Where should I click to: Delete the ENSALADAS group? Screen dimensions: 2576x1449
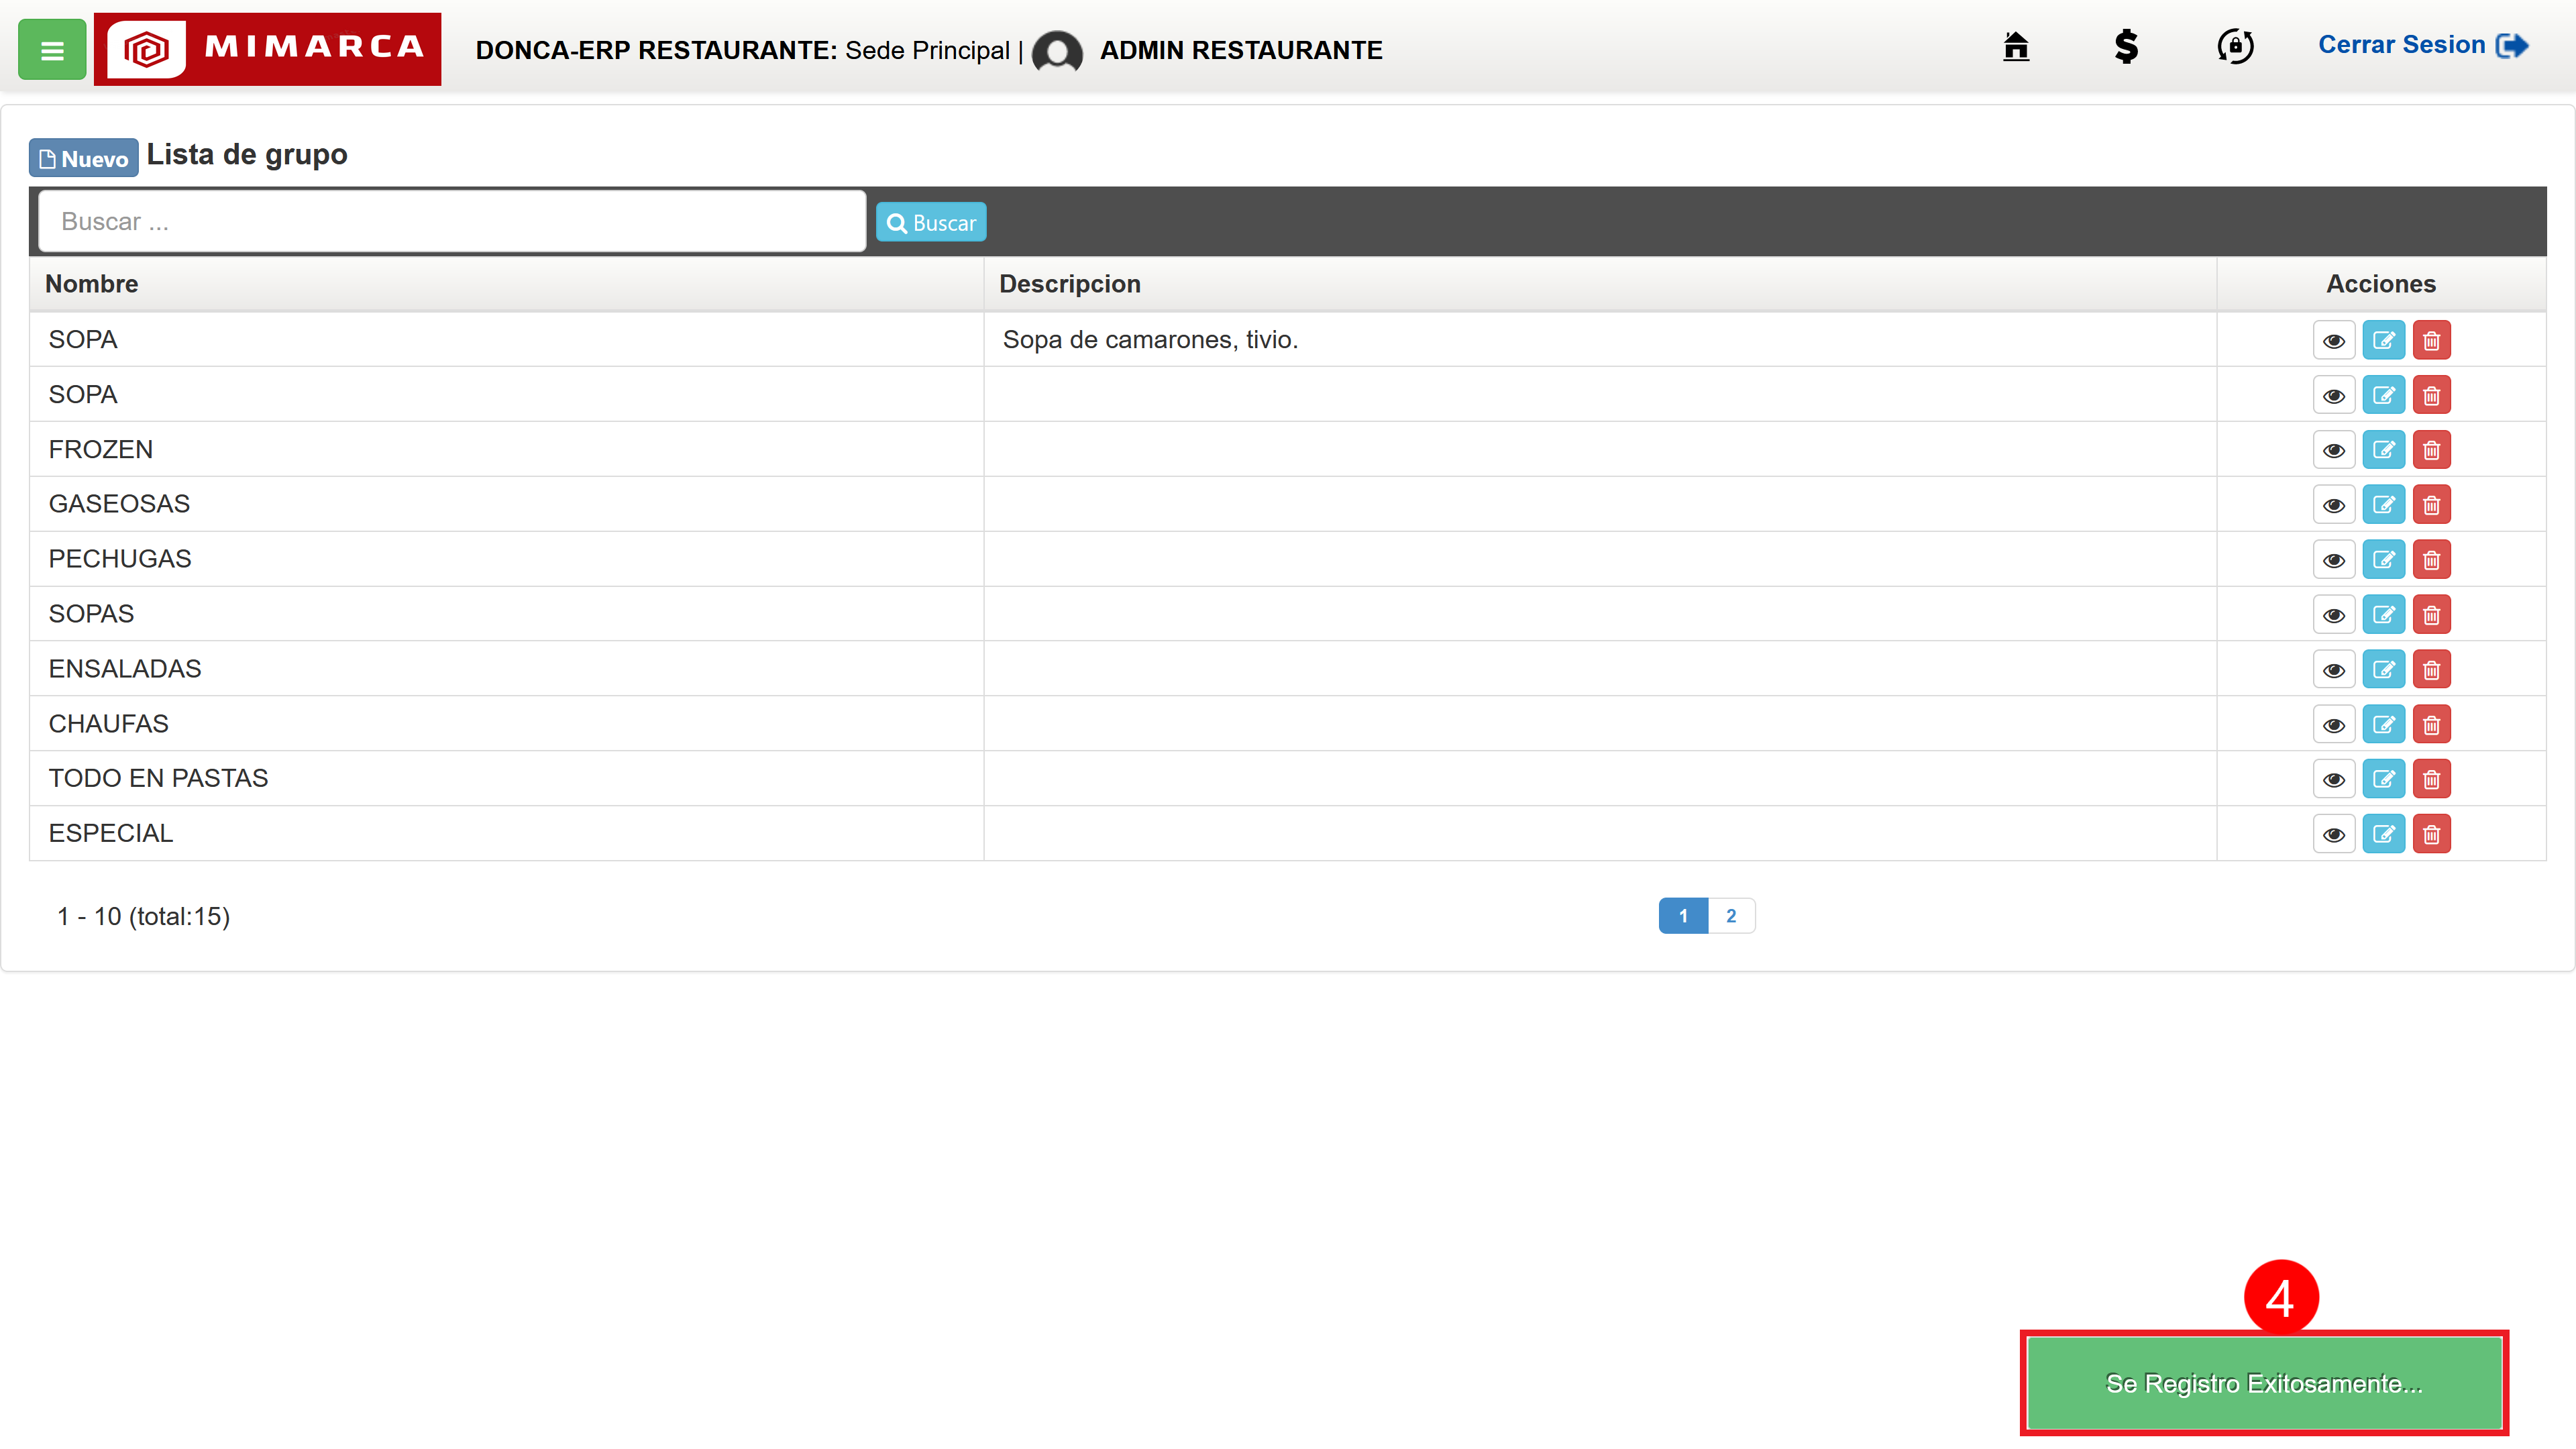[2432, 670]
